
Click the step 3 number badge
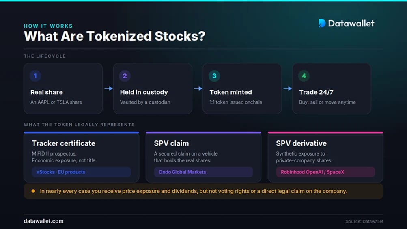click(x=214, y=76)
